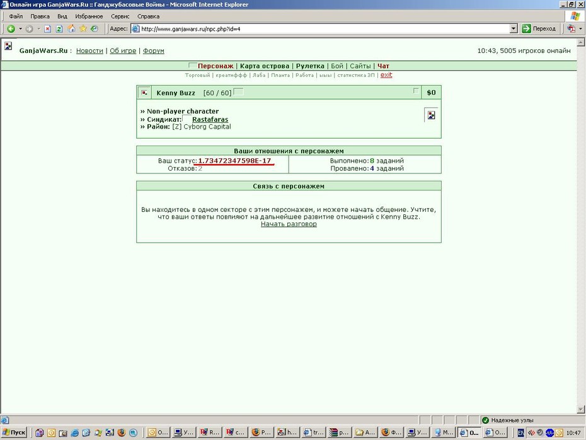The width and height of the screenshot is (586, 440).
Task: Click the Работа submenu link
Action: click(x=304, y=75)
